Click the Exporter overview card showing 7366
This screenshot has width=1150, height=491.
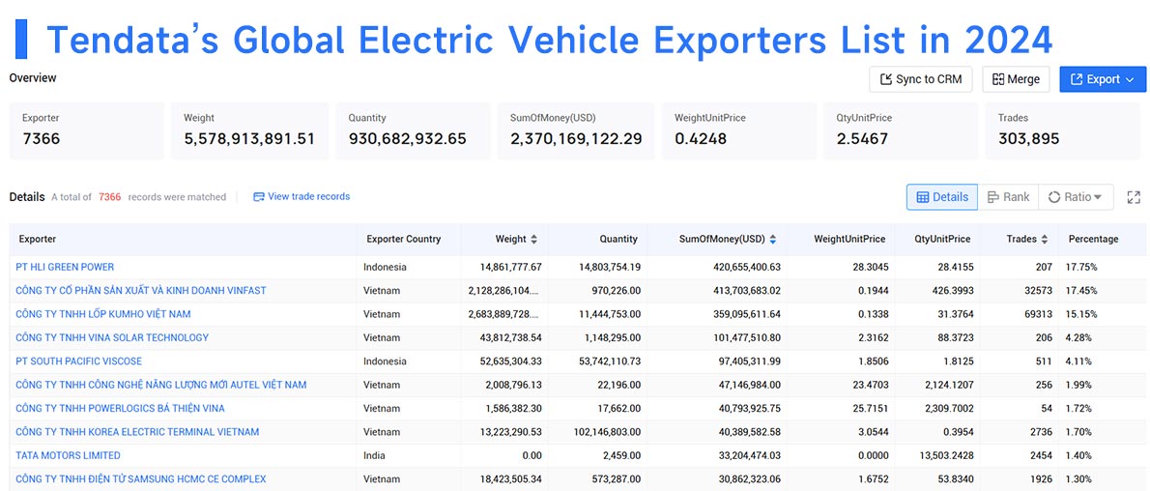[87, 130]
